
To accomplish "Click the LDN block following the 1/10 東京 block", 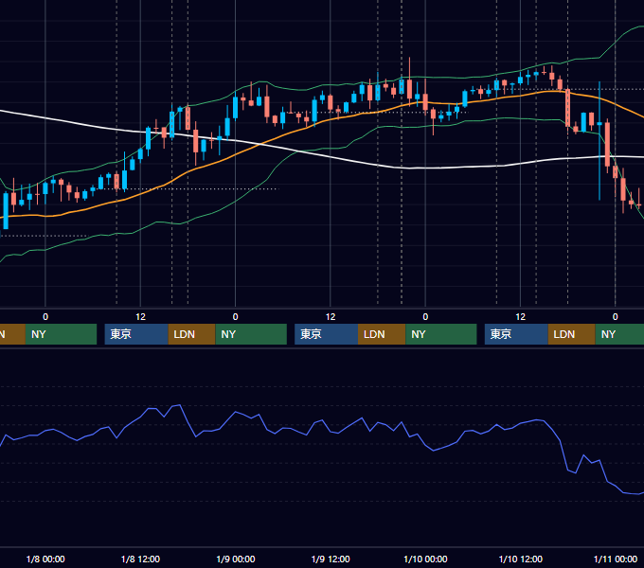I will 572,334.
